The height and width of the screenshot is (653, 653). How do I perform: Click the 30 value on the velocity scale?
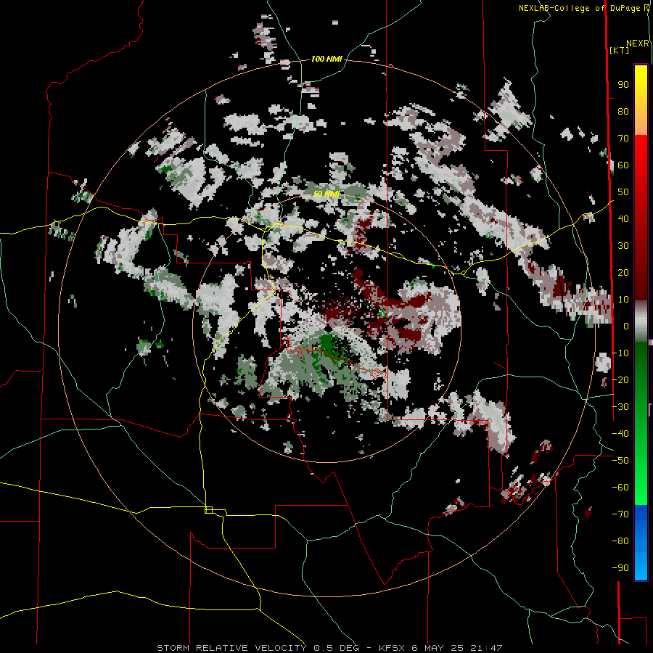pos(623,246)
